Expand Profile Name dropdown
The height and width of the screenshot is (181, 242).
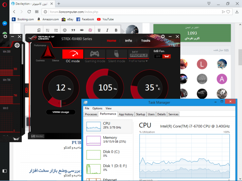coord(138,61)
